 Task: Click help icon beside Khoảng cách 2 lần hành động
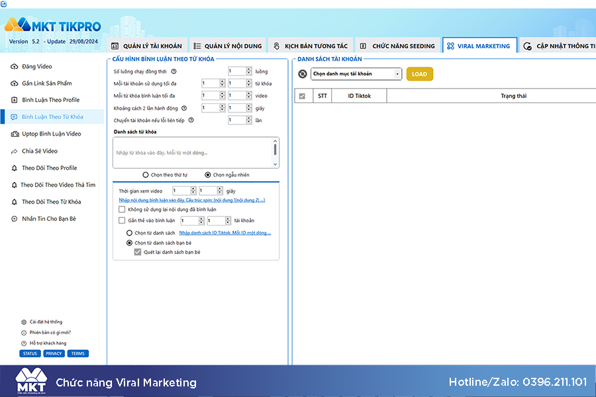(x=184, y=109)
